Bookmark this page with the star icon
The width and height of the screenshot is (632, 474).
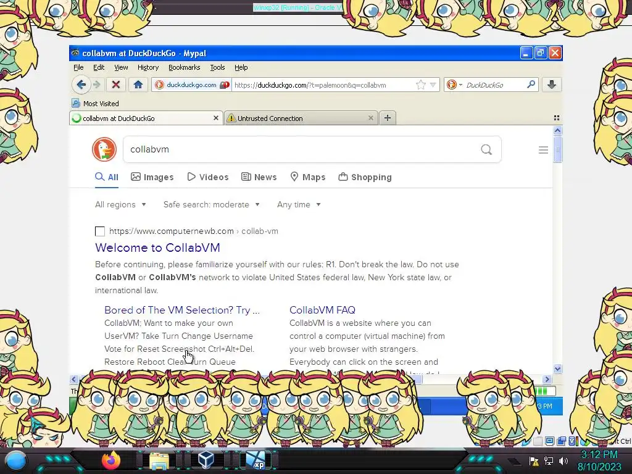420,85
